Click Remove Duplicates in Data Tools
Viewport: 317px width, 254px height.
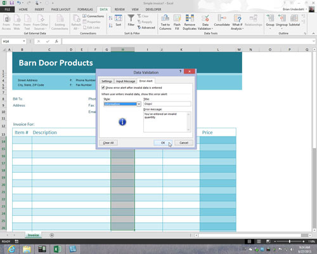click(190, 22)
